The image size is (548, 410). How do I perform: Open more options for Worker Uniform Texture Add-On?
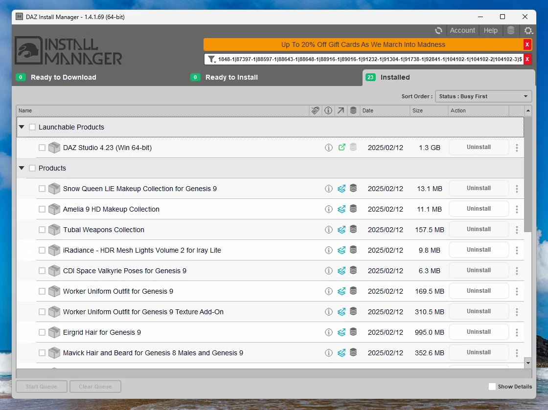coord(517,312)
